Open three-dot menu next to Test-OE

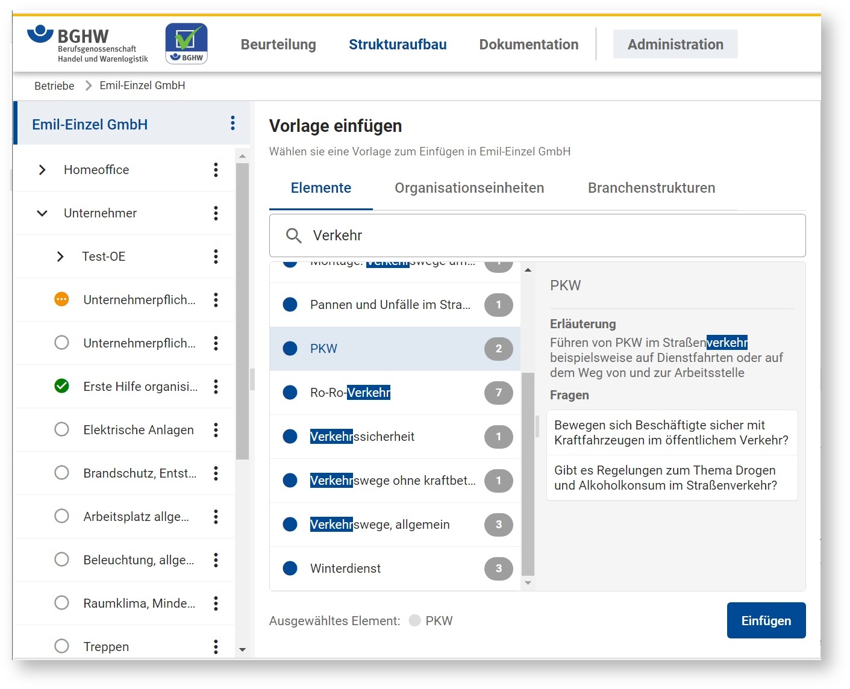(216, 257)
